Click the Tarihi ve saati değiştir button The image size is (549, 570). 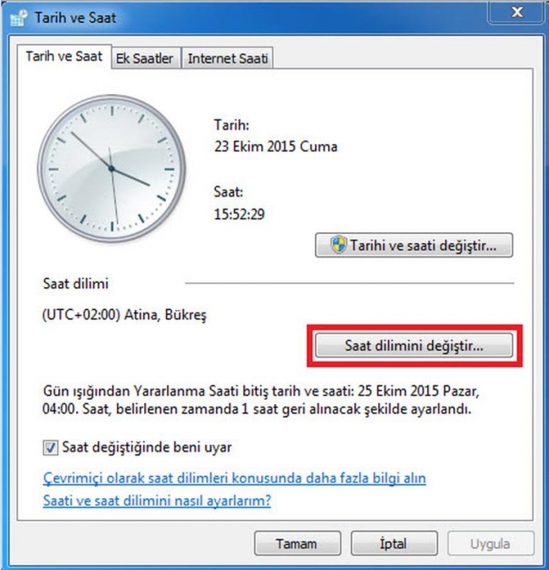[414, 246]
